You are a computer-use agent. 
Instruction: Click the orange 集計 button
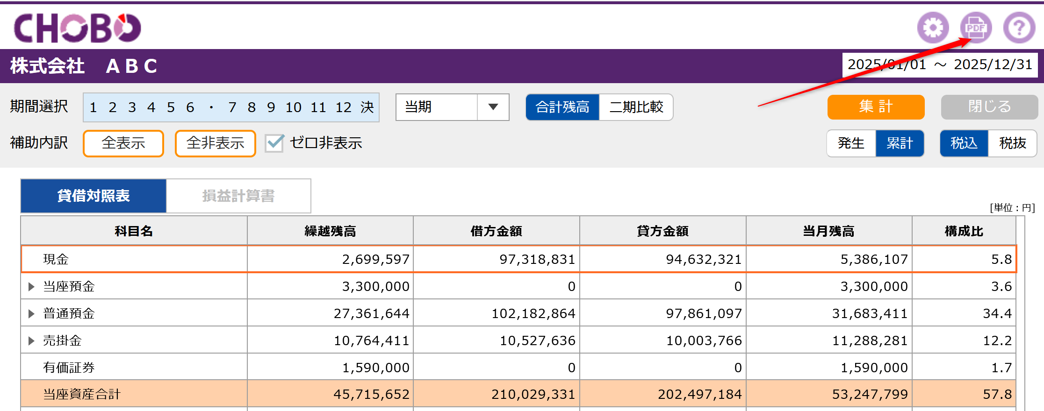876,107
